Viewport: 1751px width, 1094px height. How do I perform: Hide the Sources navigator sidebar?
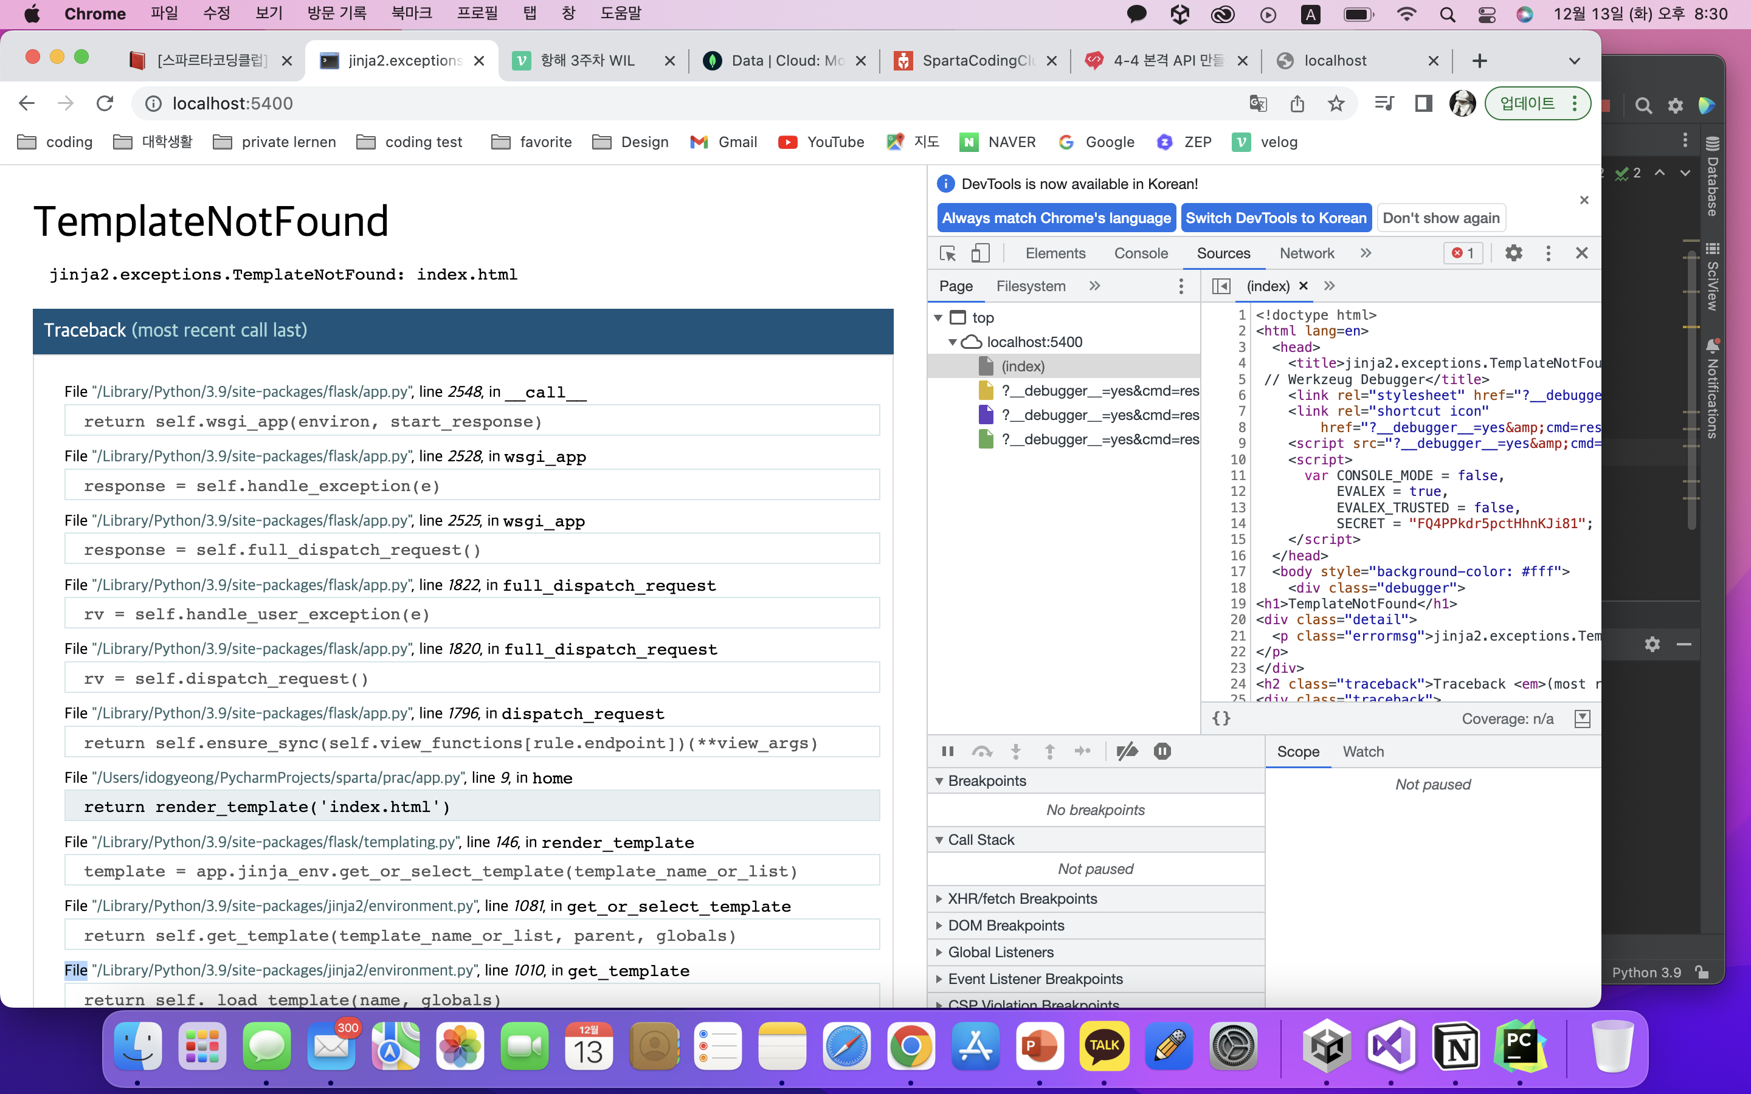(x=1221, y=286)
